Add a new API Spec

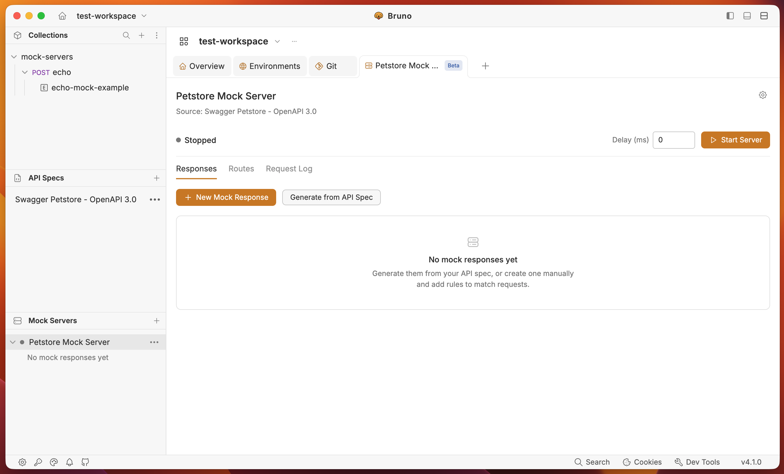[x=157, y=178]
